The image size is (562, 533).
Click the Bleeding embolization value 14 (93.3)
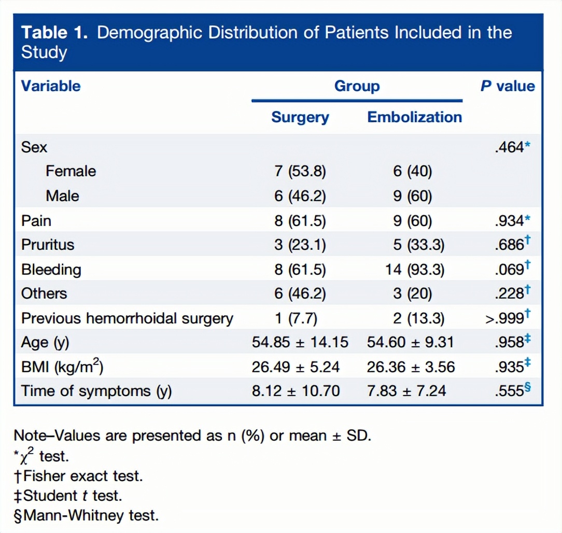point(414,270)
